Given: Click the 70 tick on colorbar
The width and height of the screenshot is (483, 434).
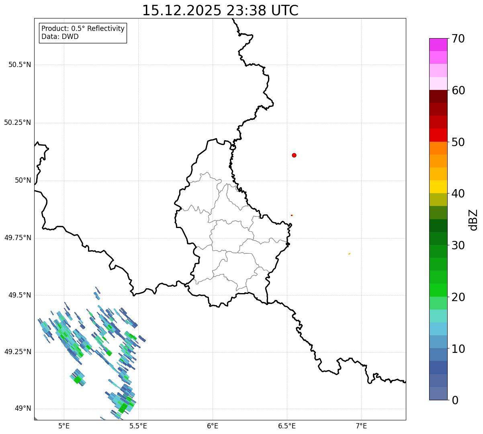Looking at the screenshot, I should [458, 39].
